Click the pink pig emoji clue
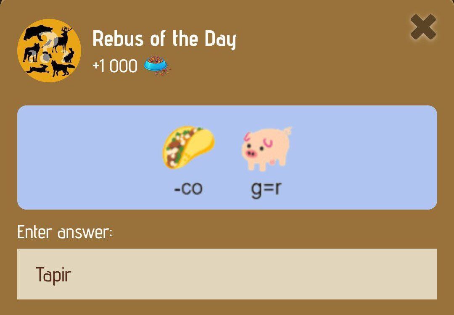This screenshot has width=454, height=315. (x=266, y=149)
